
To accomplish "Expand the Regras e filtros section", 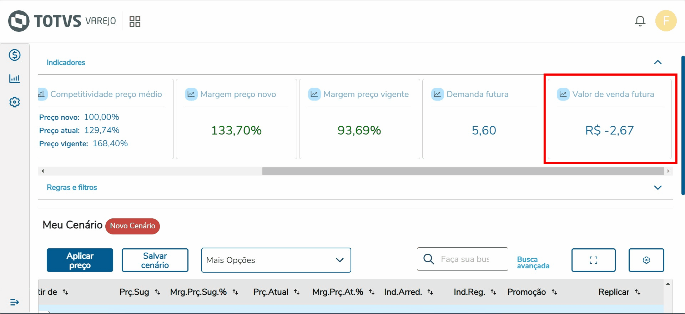I will (658, 188).
